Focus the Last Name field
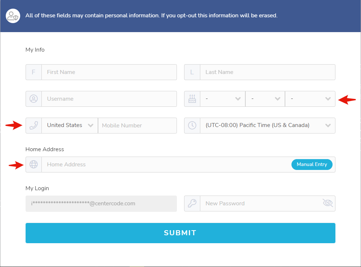The width and height of the screenshot is (361, 267). [x=268, y=72]
